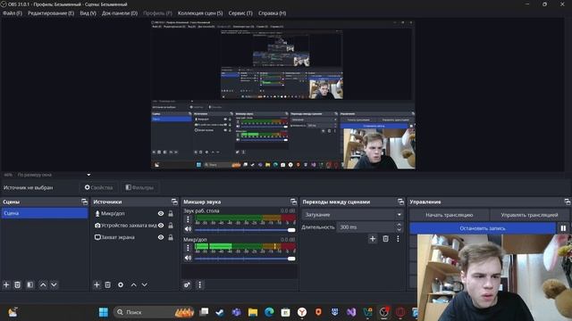
Task: Open options dots for Звук раб. стола
Action: pyautogui.click(x=188, y=219)
